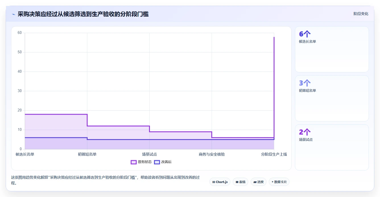Click y-axis tick label 20
The width and height of the screenshot is (380, 197).
(x=20, y=110)
